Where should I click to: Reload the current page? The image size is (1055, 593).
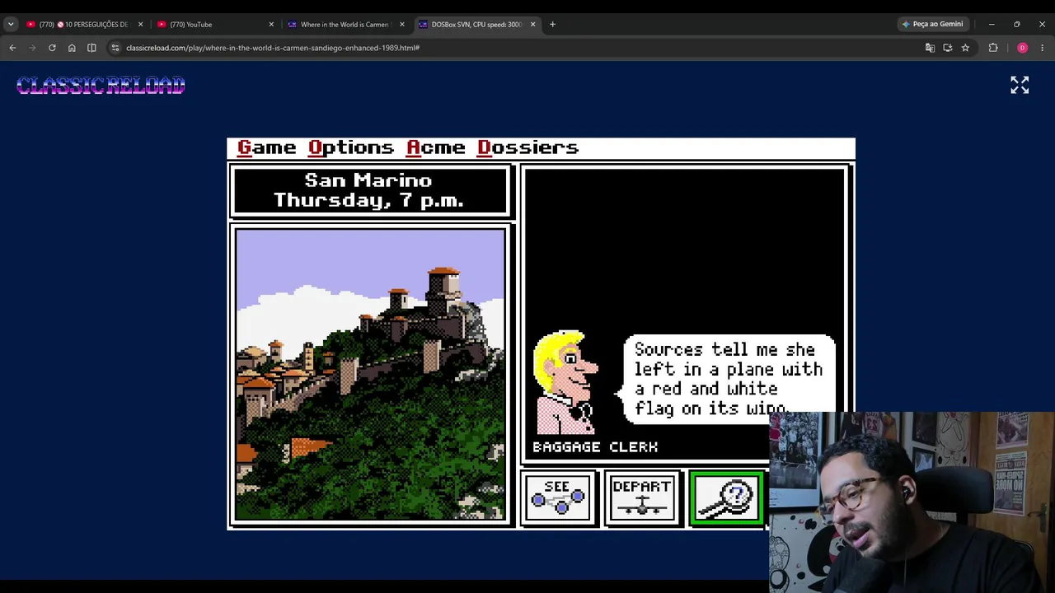(52, 48)
